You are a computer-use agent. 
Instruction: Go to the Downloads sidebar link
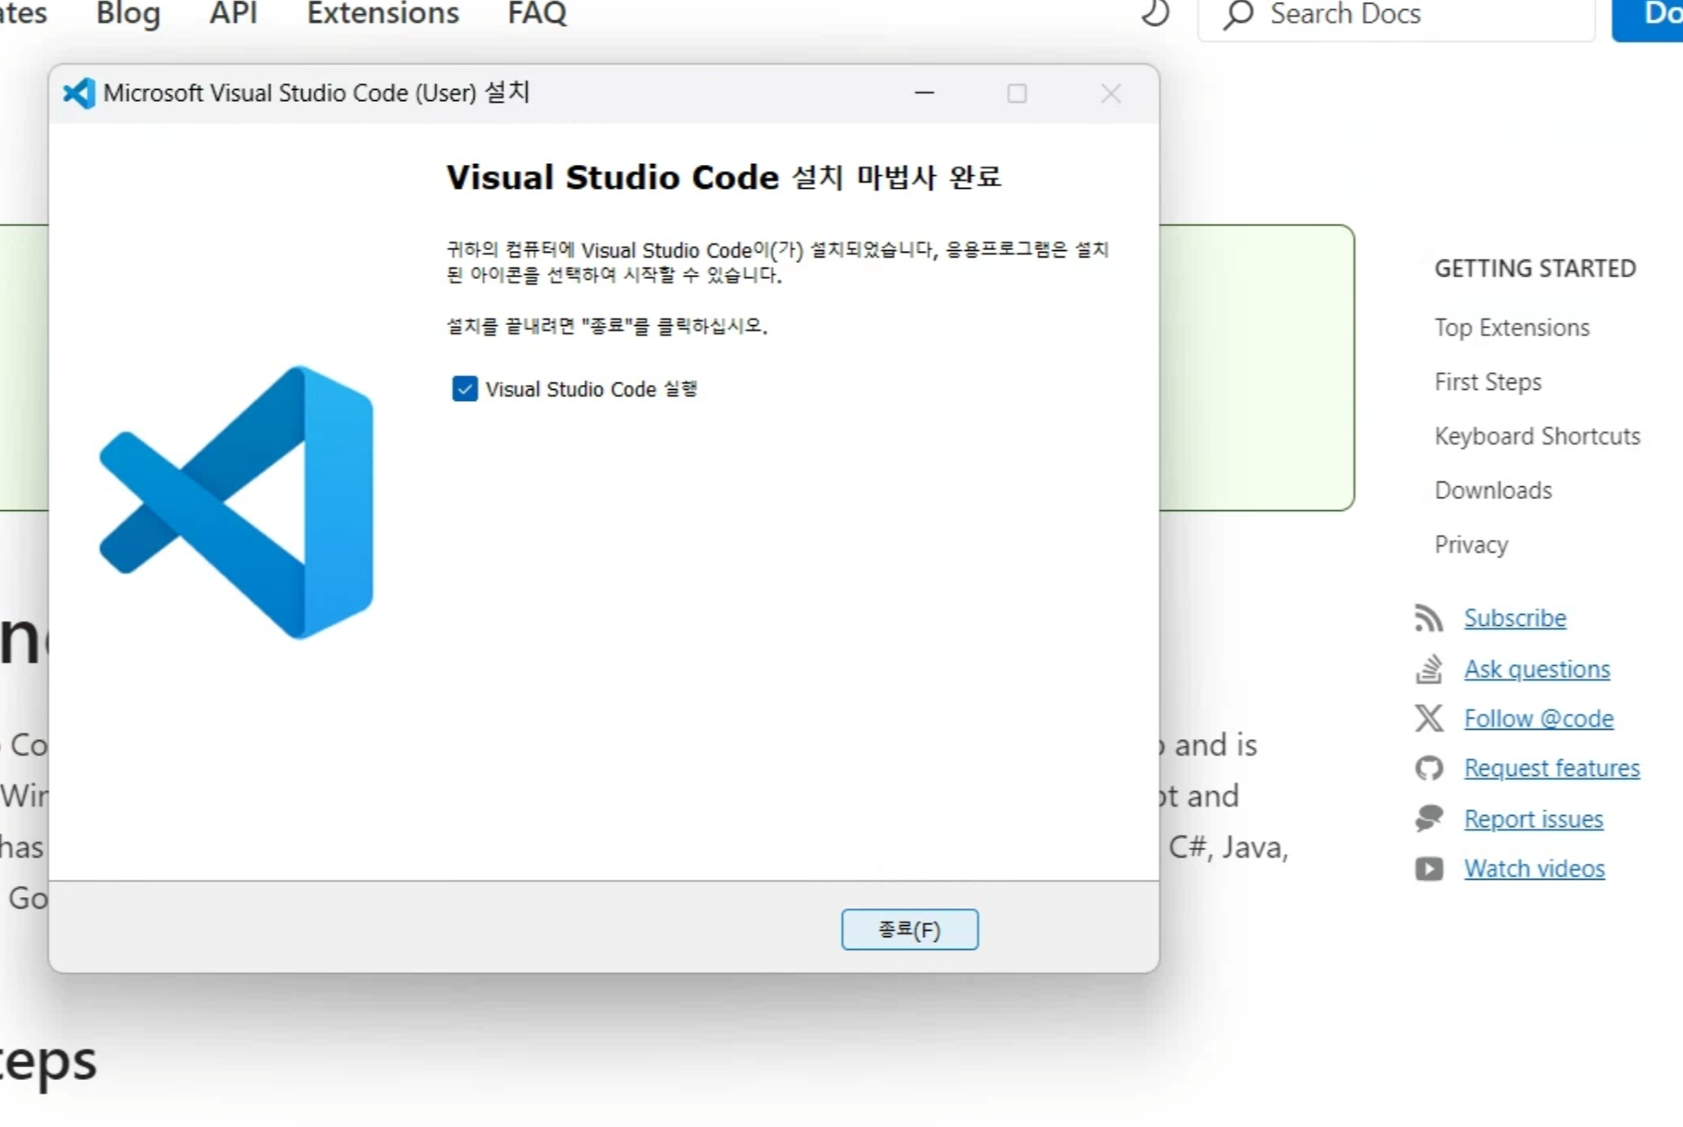[1492, 490]
